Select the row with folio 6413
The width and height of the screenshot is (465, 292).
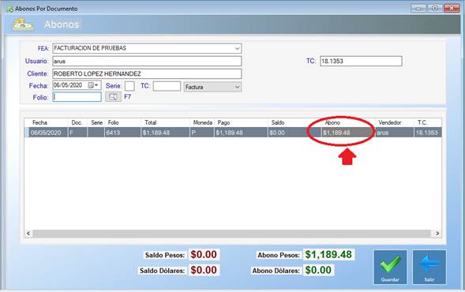tap(233, 133)
